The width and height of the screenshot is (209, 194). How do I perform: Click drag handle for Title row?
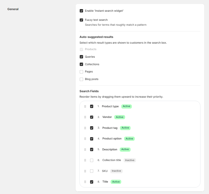click(x=85, y=182)
